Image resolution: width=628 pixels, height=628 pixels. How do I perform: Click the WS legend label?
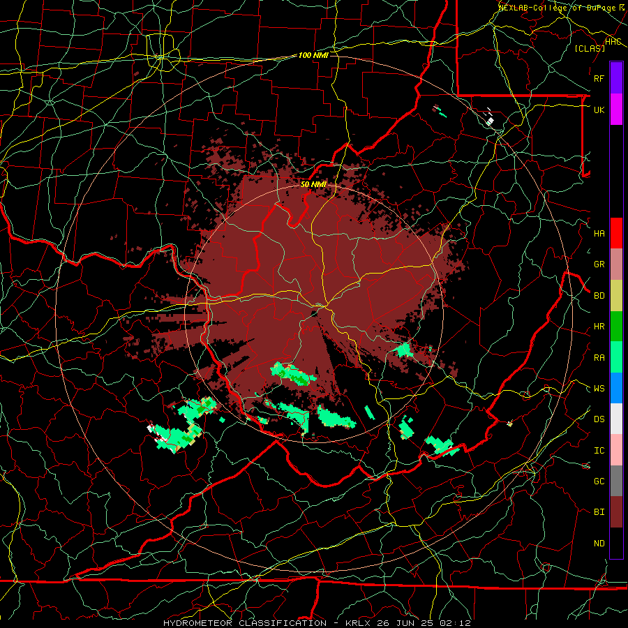point(599,389)
